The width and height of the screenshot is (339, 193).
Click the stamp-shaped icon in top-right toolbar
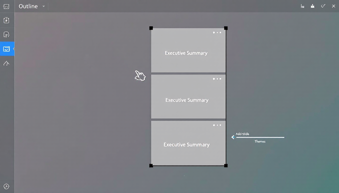click(313, 6)
